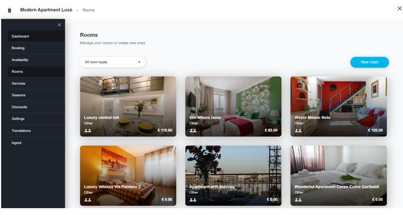Expand the All room types dropdown
The height and width of the screenshot is (215, 403).
112,62
